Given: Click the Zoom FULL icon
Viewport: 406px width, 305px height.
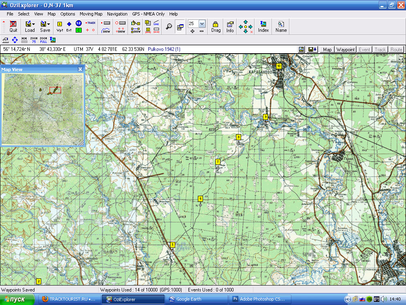Looking at the screenshot, I should coord(43,40).
